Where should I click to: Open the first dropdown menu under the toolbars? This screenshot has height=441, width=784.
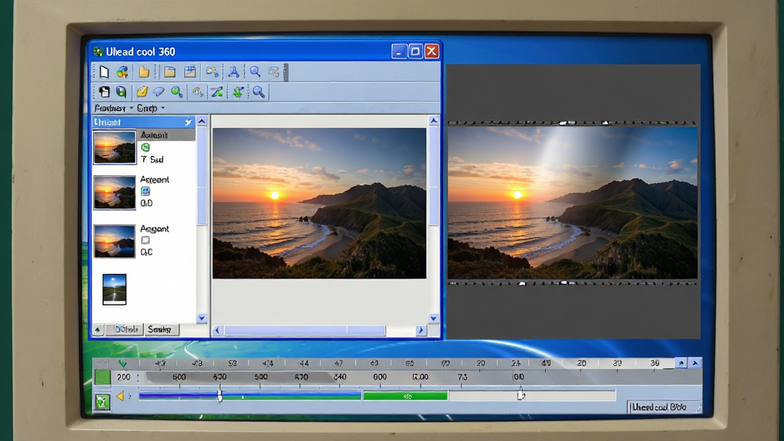pos(114,108)
